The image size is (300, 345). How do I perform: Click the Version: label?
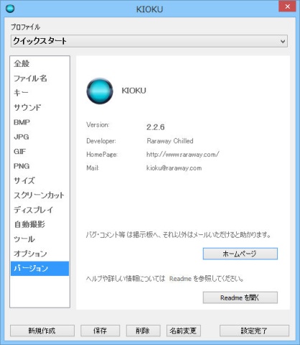[98, 125]
